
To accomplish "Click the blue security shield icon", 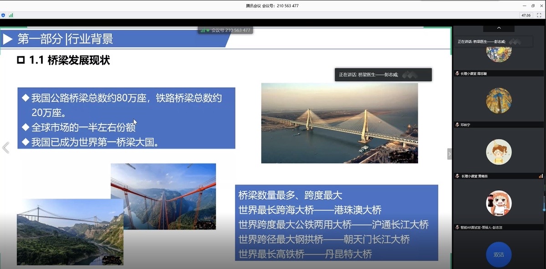I will tap(4, 15).
